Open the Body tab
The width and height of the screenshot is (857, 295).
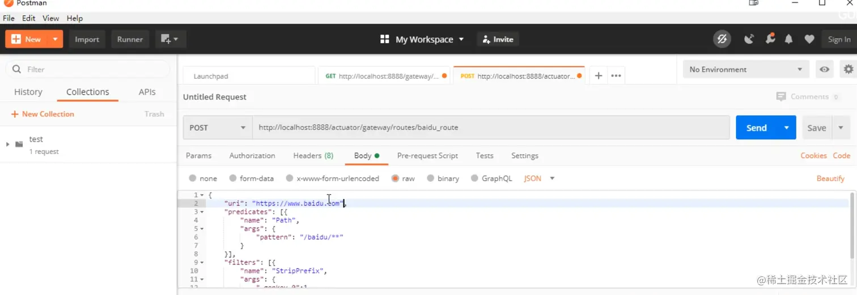click(x=366, y=156)
